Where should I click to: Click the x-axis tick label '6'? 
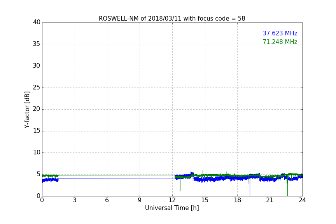click(x=107, y=200)
